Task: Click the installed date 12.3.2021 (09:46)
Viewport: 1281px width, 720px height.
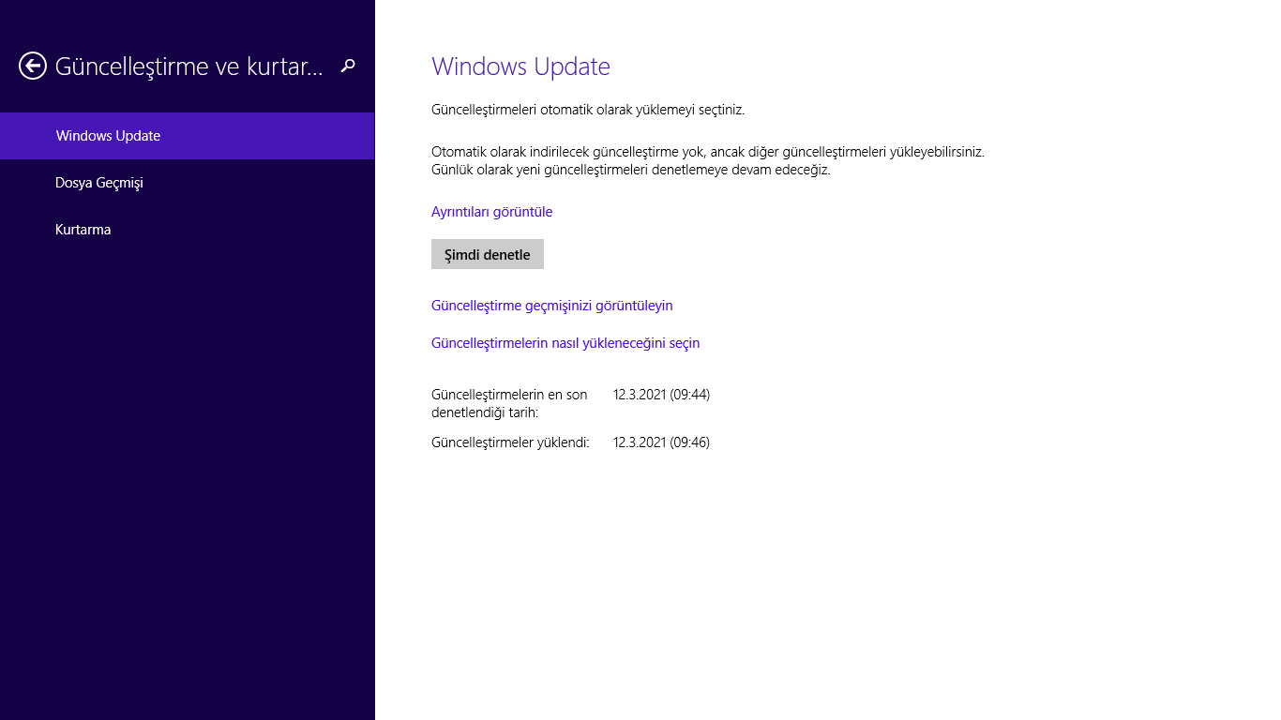Action: [x=661, y=442]
